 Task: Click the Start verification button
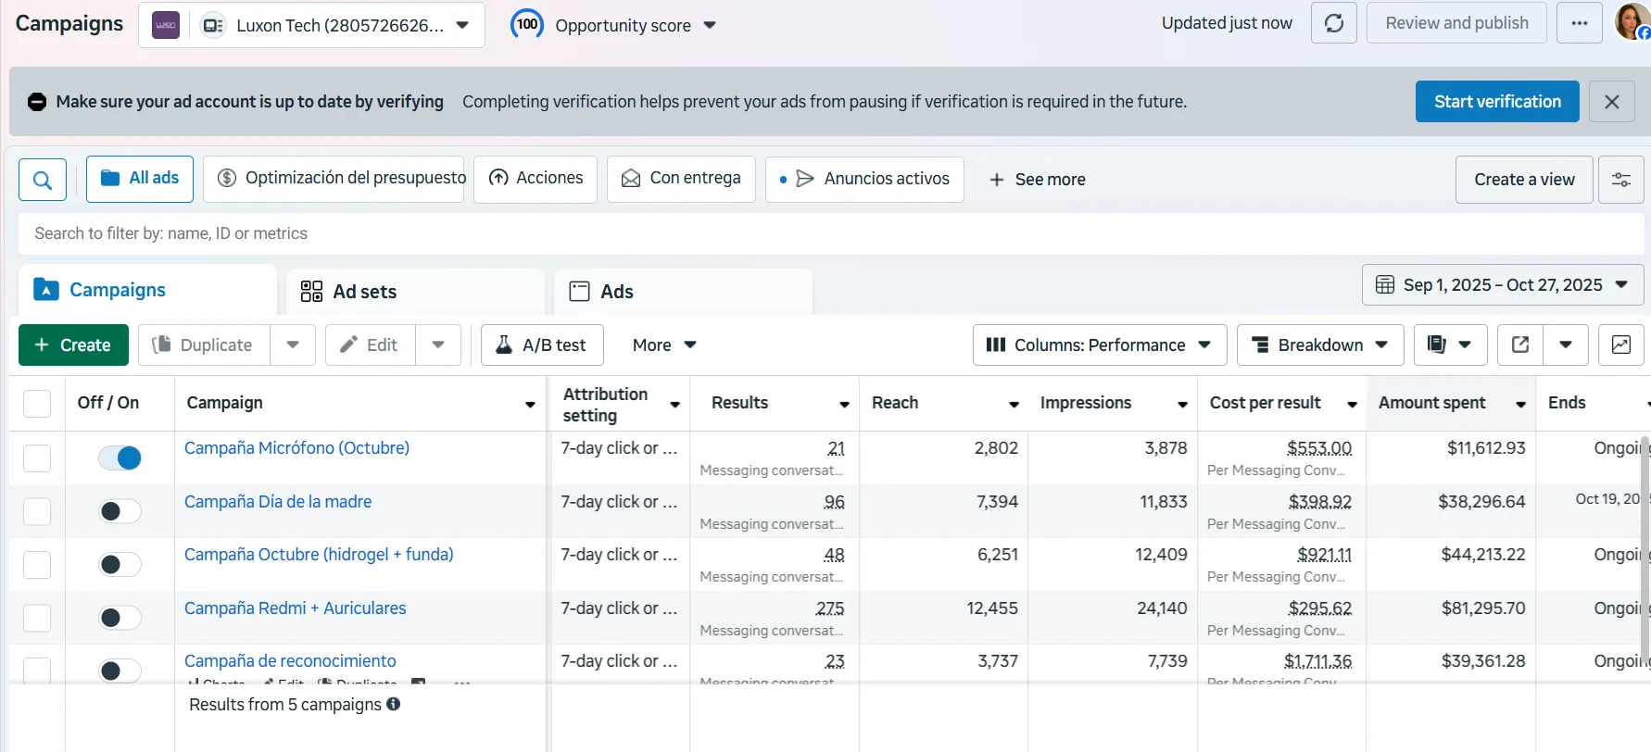(1497, 102)
